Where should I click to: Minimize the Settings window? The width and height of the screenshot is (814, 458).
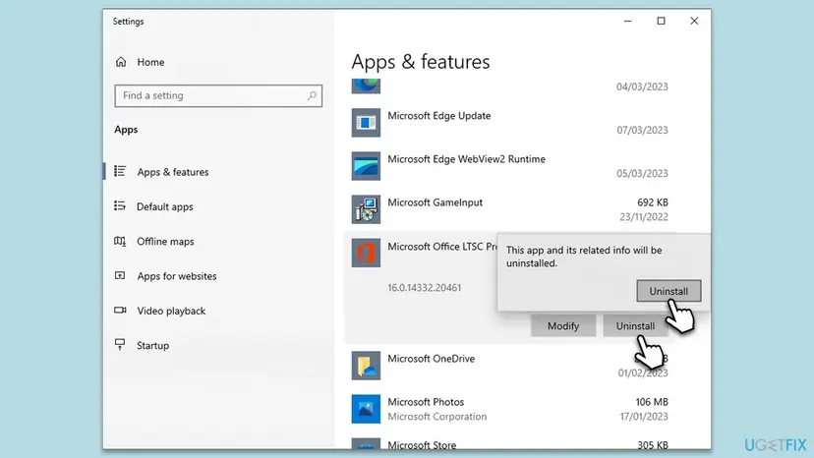coord(627,21)
